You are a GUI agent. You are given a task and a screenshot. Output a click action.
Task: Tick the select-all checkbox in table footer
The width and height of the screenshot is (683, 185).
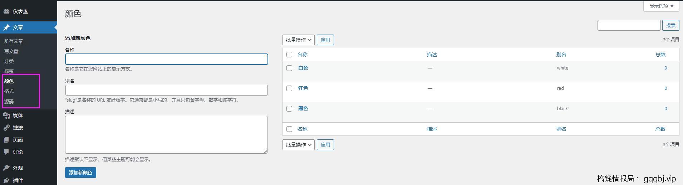click(289, 129)
